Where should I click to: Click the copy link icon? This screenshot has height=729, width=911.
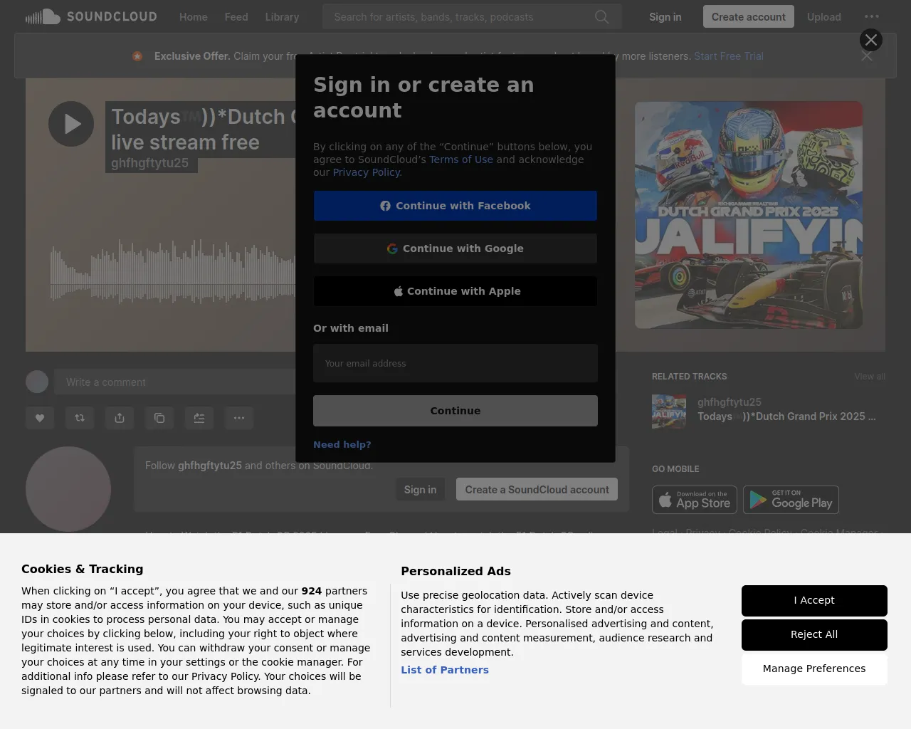click(x=159, y=418)
